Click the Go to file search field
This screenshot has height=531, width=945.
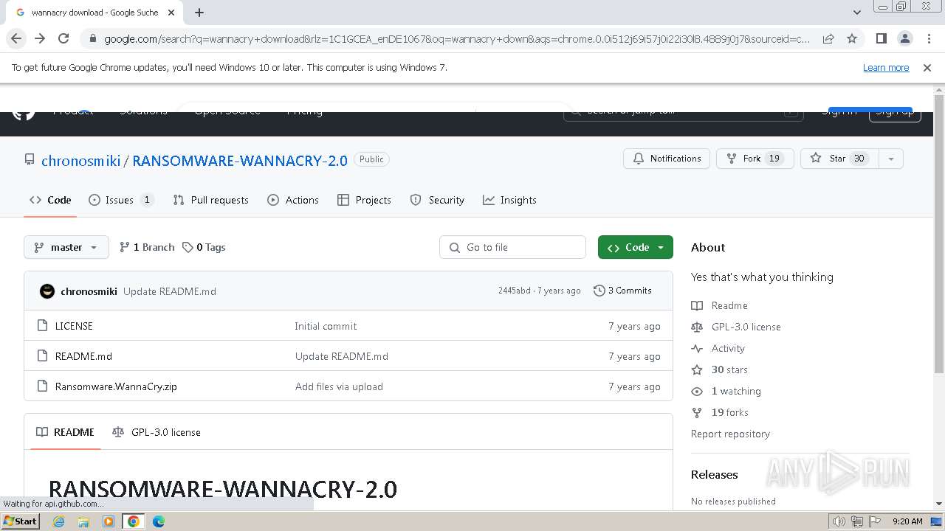(x=512, y=247)
